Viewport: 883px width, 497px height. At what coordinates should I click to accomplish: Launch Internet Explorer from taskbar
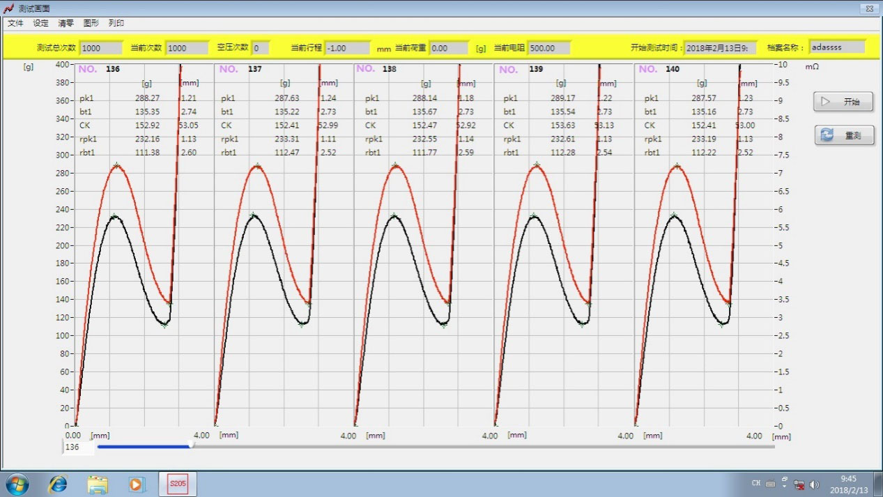pos(57,484)
